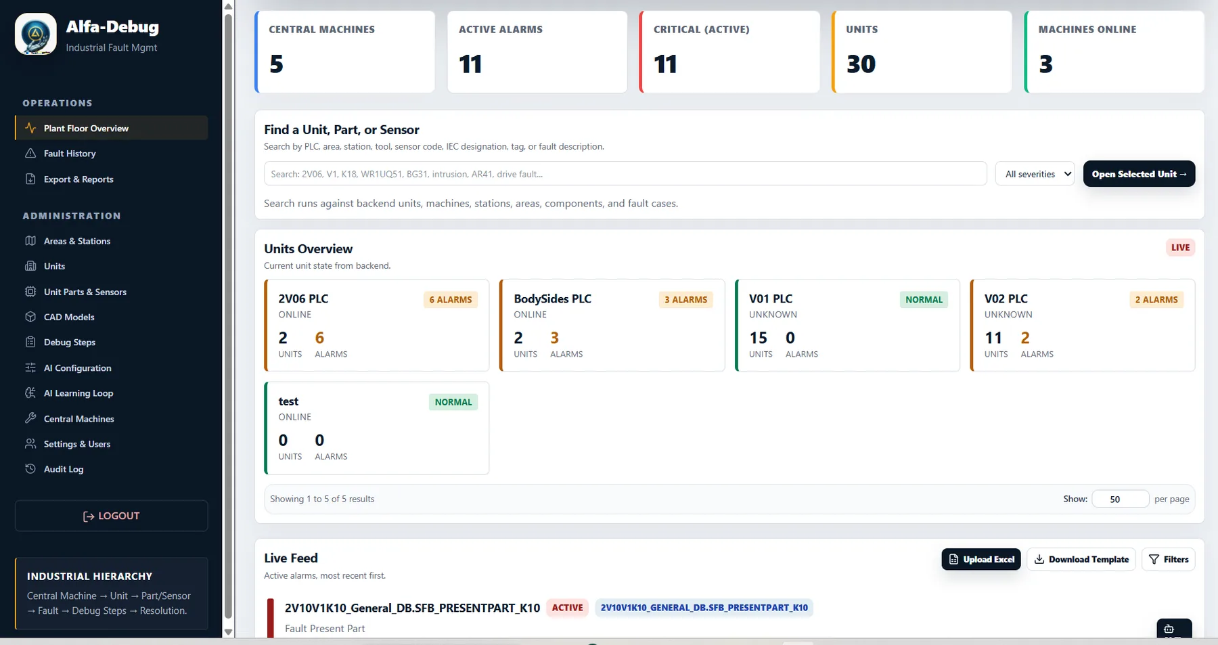Open the floating bot widget icon
The width and height of the screenshot is (1218, 645).
tap(1174, 629)
